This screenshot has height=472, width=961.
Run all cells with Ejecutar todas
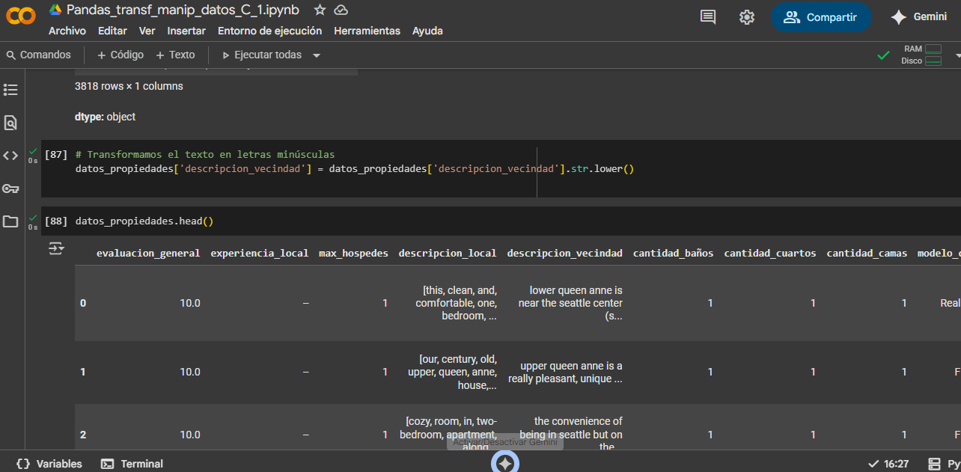261,55
